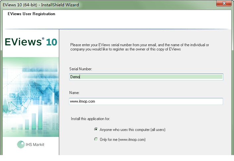
Task: Click the 'Serial Number:' label
Action: (x=81, y=69)
